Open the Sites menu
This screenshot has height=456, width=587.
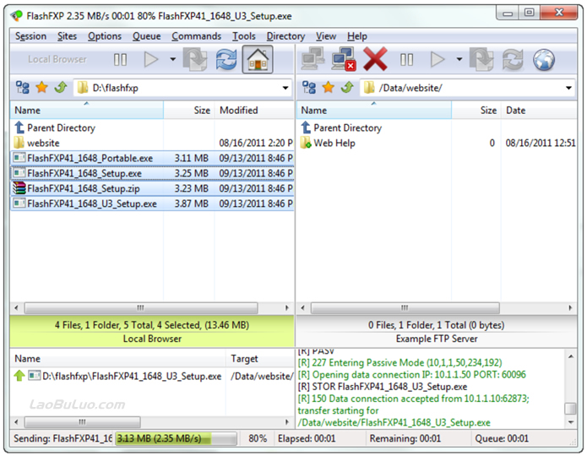click(x=67, y=36)
